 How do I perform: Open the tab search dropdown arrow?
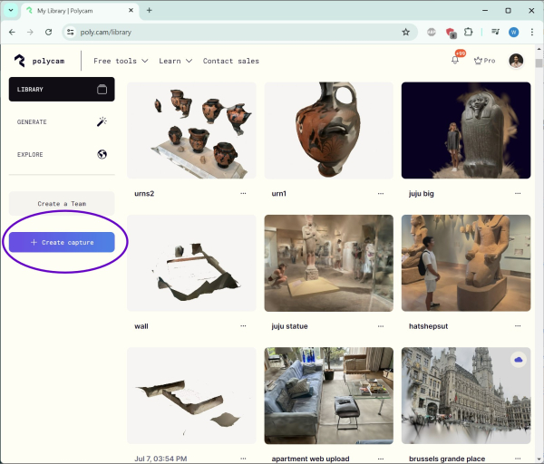[10, 10]
